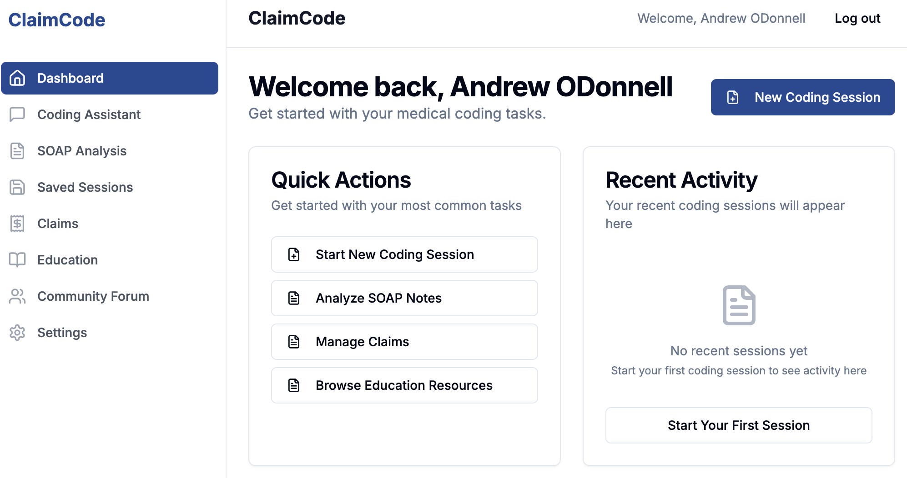Click the ClaimCode logo in top bar

tap(297, 18)
